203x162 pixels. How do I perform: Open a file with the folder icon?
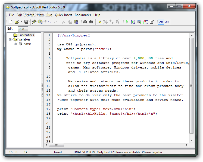click(x=17, y=22)
